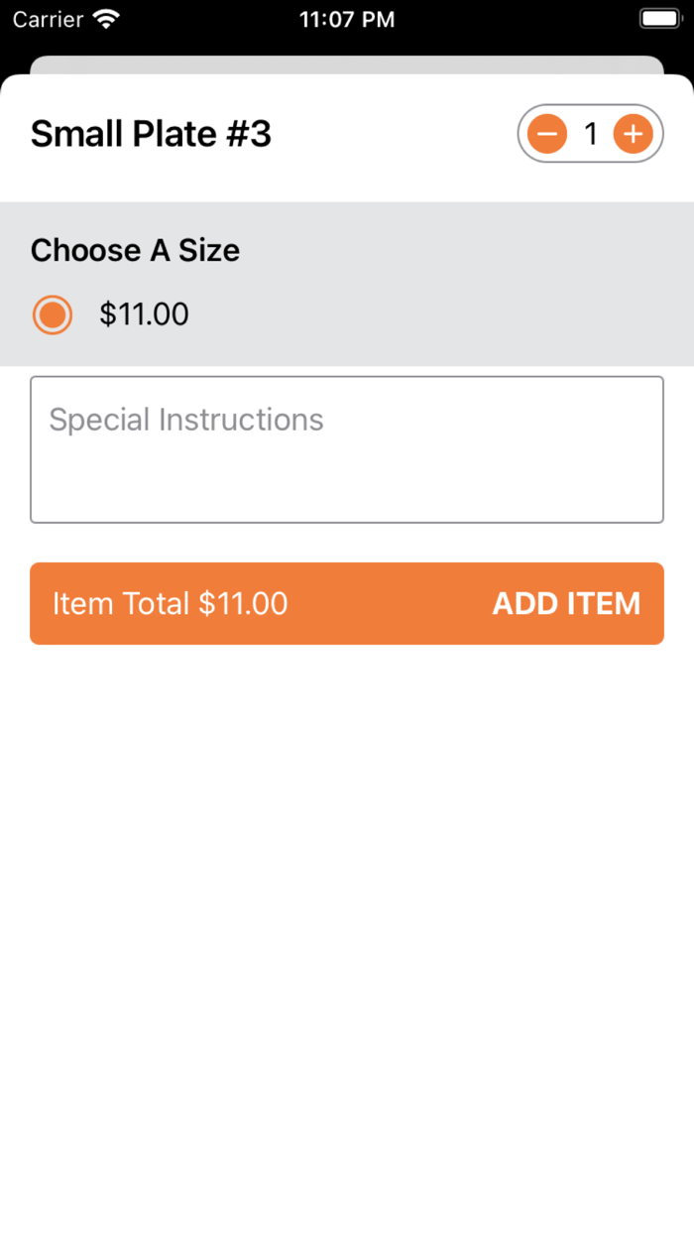Decrease quantity with the minus icon

[x=546, y=133]
